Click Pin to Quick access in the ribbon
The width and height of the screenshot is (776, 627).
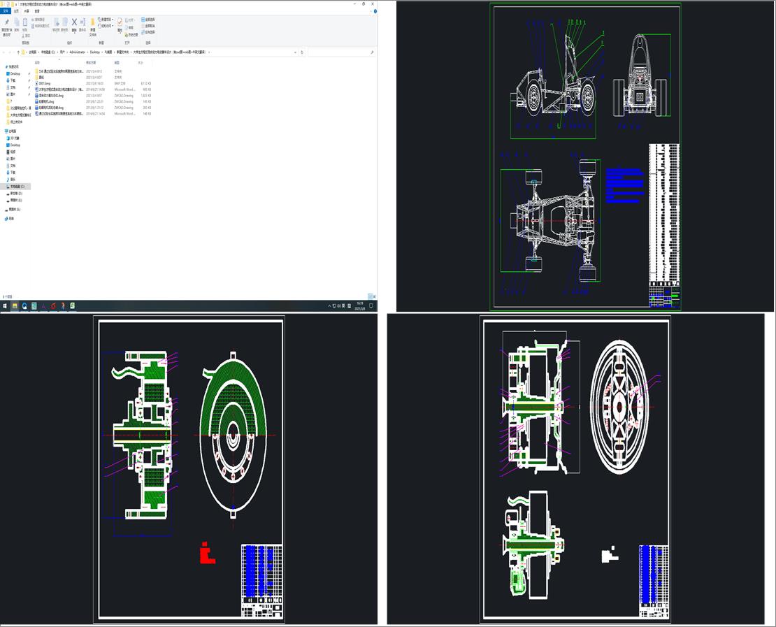[x=7, y=28]
